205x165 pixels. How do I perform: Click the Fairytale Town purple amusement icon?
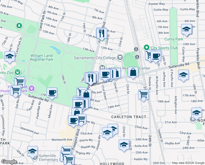(x=32, y=88)
